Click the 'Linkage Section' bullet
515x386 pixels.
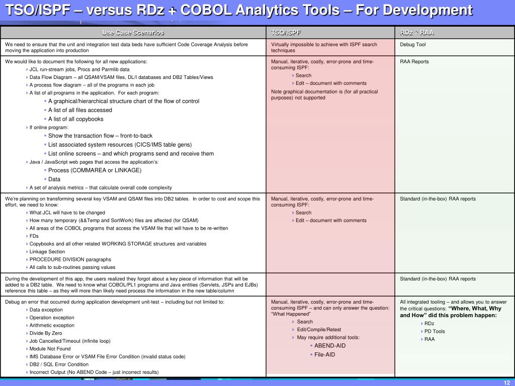tap(47, 252)
